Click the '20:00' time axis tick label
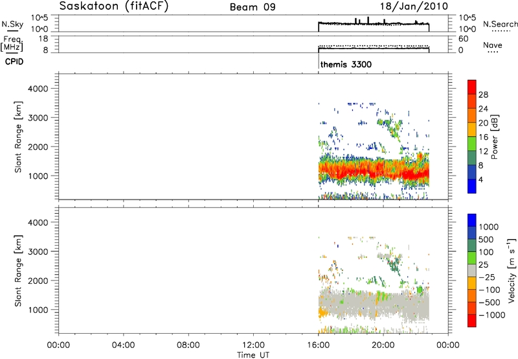The width and height of the screenshot is (518, 359). click(383, 345)
